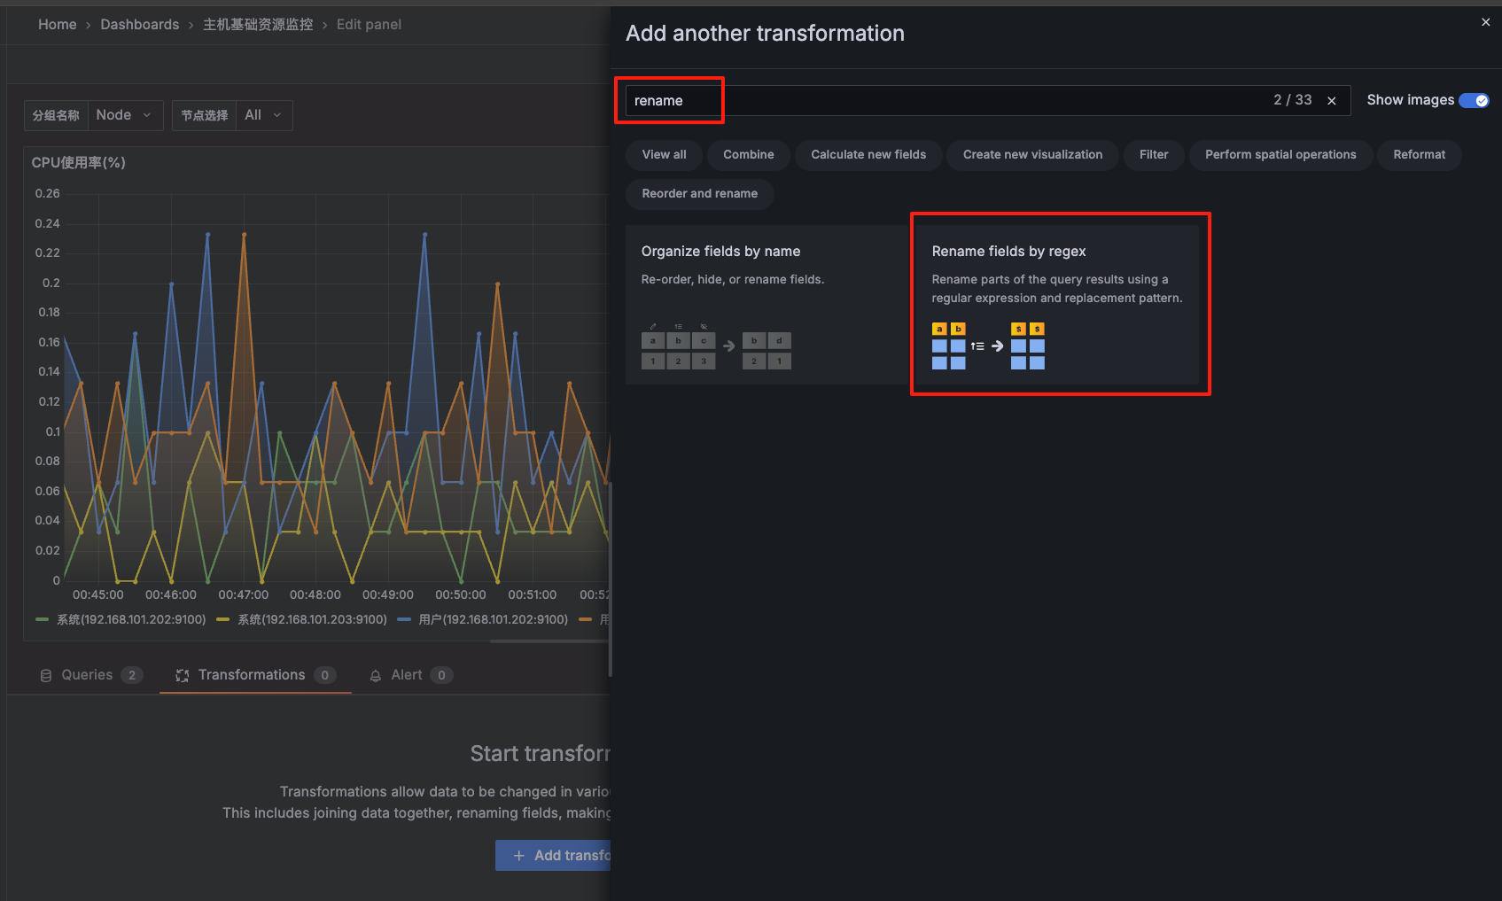
Task: Click the Perform spatial operations category
Action: [1280, 154]
